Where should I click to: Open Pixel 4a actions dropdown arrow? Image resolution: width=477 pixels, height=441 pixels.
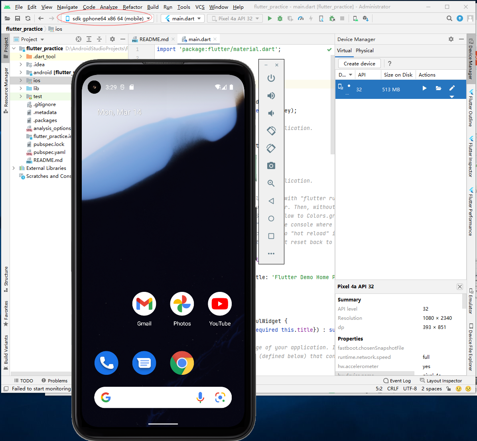[452, 97]
